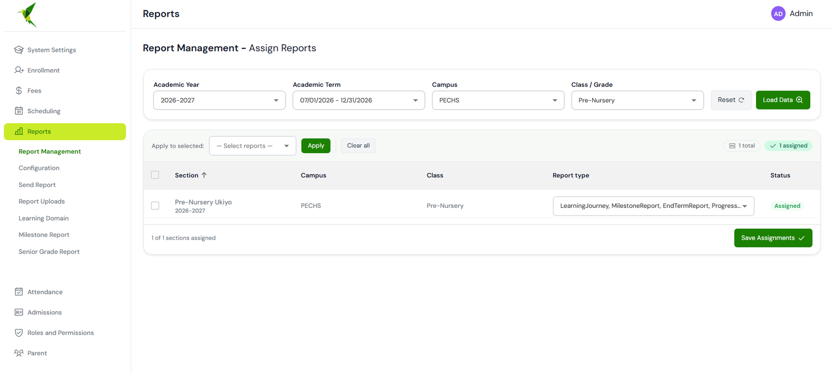Open Scheduling from the sidebar
This screenshot has height=374, width=832.
click(65, 111)
